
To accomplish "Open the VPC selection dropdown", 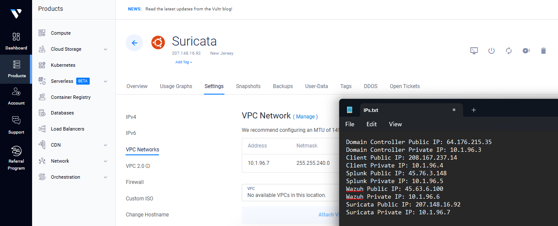I will point(290,193).
